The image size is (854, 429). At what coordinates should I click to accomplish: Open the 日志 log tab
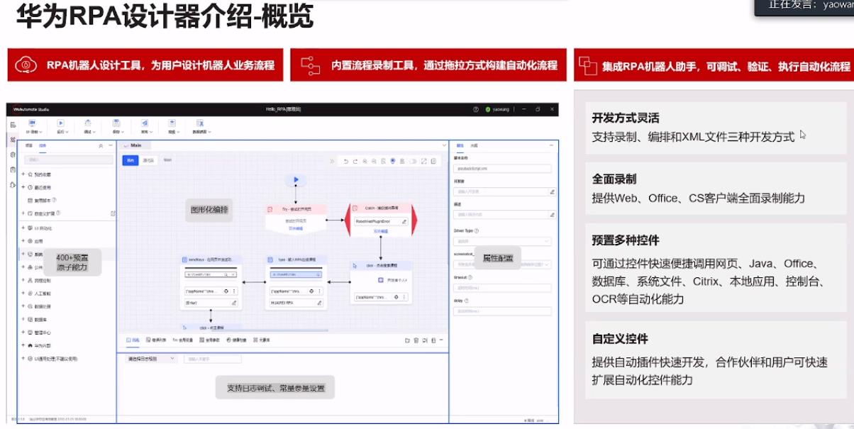coord(133,340)
